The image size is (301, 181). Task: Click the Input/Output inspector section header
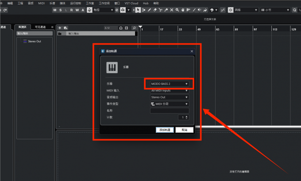(x=35, y=33)
